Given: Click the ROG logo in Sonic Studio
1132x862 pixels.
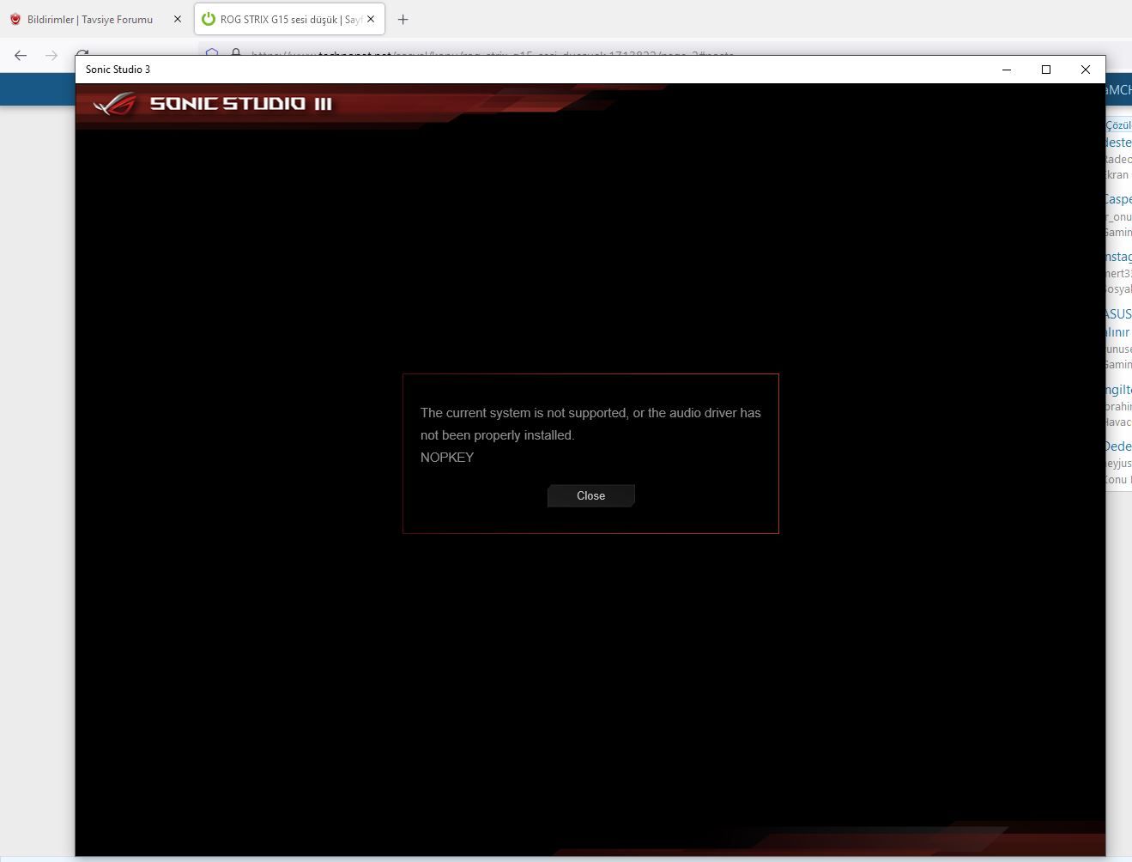Looking at the screenshot, I should coord(115,104).
